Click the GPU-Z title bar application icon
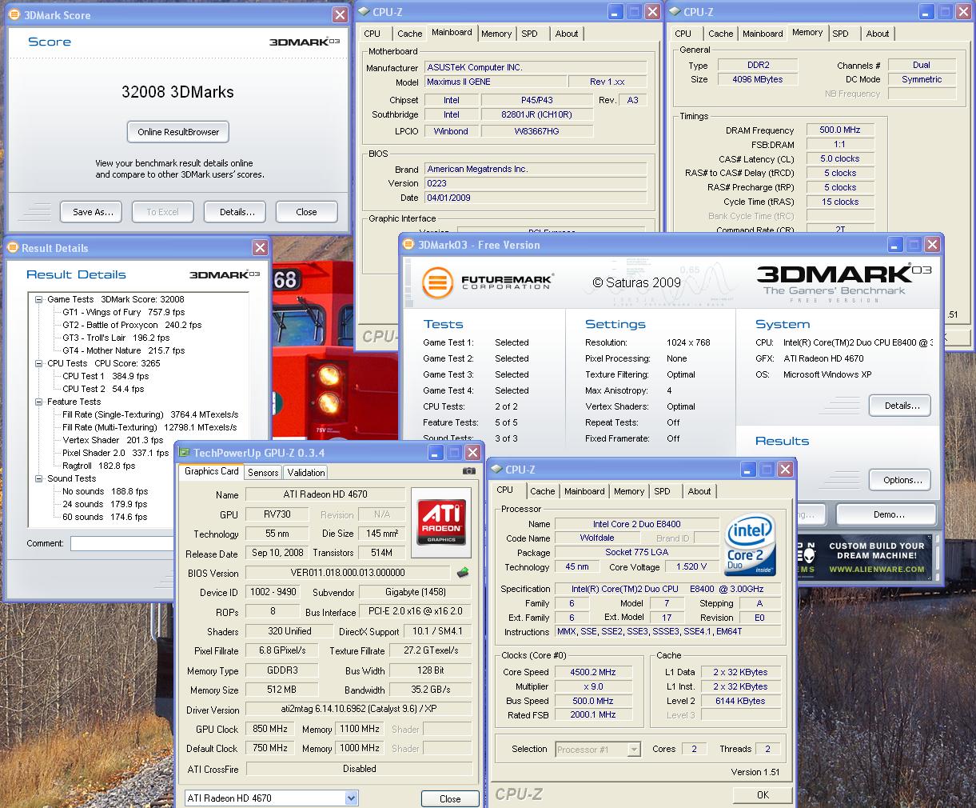This screenshot has width=976, height=808. tap(184, 453)
